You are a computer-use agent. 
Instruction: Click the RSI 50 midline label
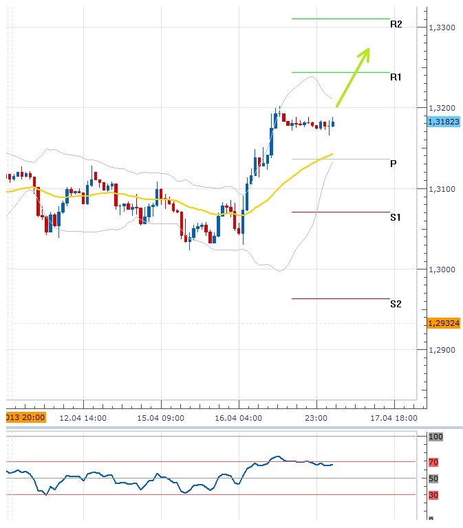433,478
